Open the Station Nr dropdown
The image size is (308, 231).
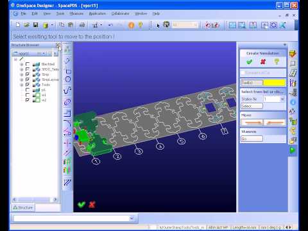click(x=282, y=99)
